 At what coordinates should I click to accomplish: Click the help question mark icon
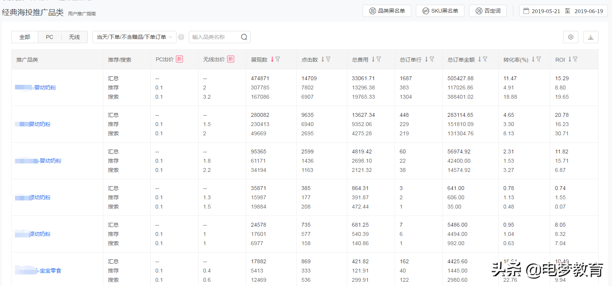click(181, 37)
